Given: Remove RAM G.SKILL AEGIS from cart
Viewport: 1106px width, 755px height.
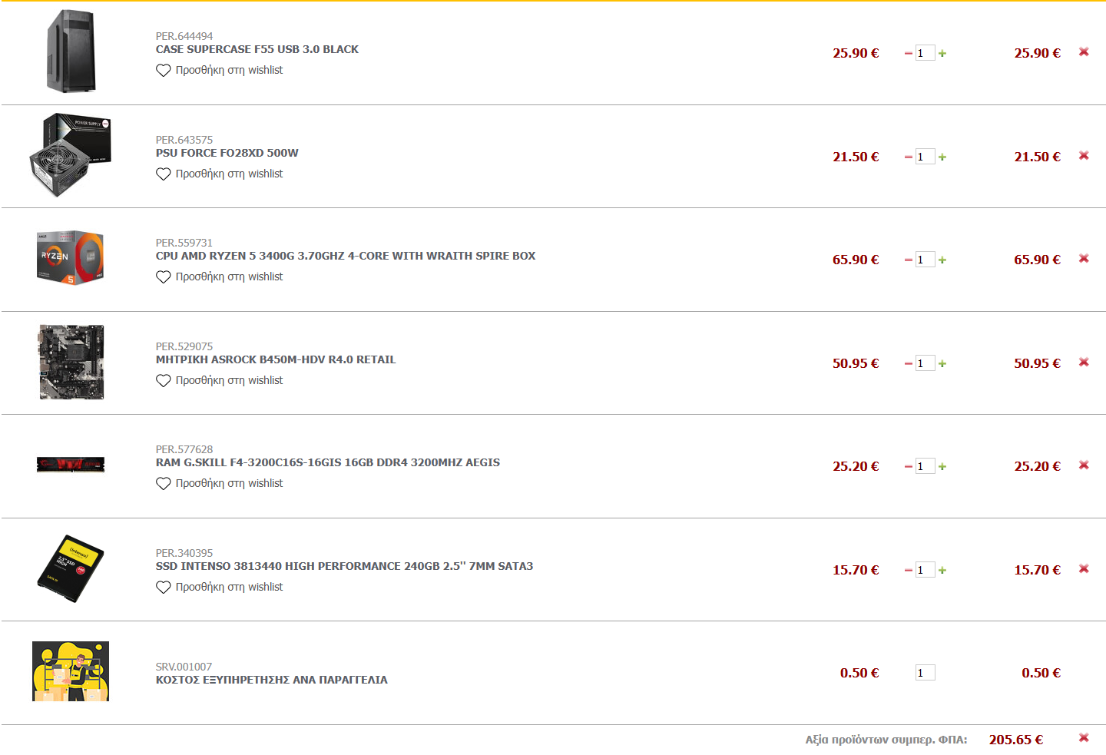Looking at the screenshot, I should [1084, 465].
